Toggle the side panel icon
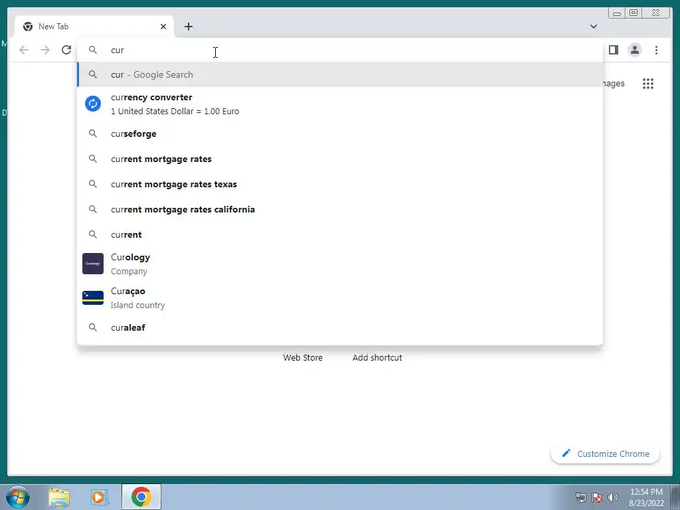Screen dimensions: 680x510 [613, 50]
